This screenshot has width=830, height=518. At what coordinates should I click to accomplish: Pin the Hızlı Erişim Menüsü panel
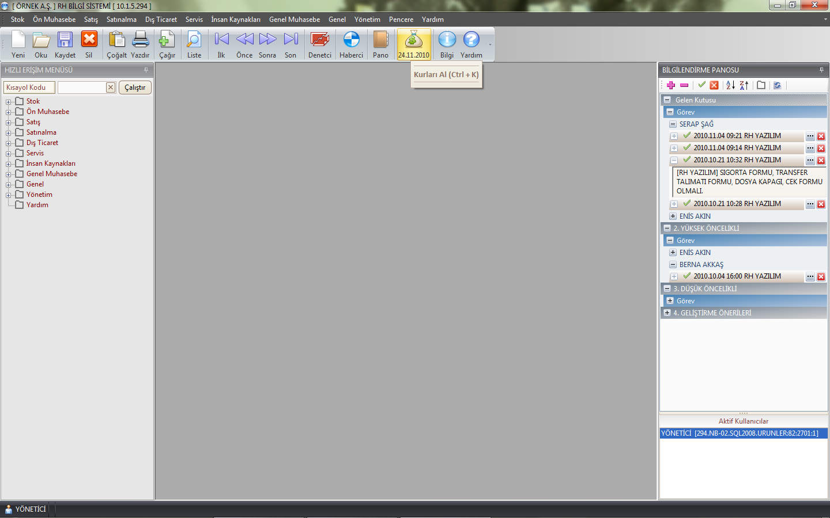(146, 70)
